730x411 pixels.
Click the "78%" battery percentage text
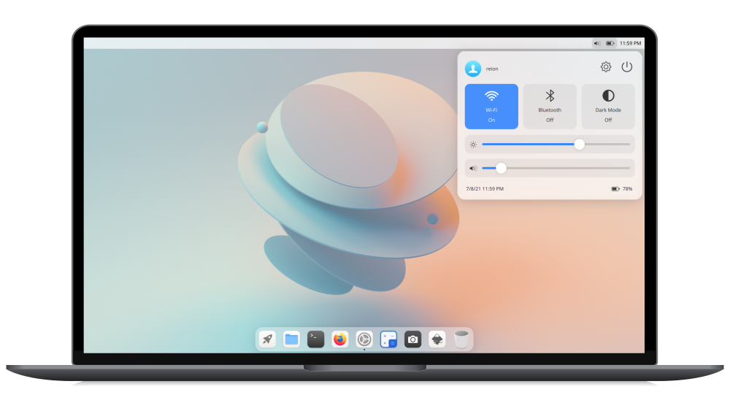click(628, 189)
